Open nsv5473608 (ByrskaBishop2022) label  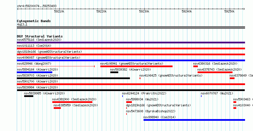[x=151, y=111]
